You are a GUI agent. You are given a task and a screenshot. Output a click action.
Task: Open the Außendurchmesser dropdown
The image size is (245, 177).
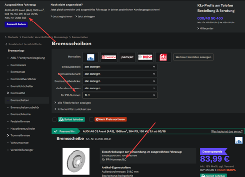120,88
